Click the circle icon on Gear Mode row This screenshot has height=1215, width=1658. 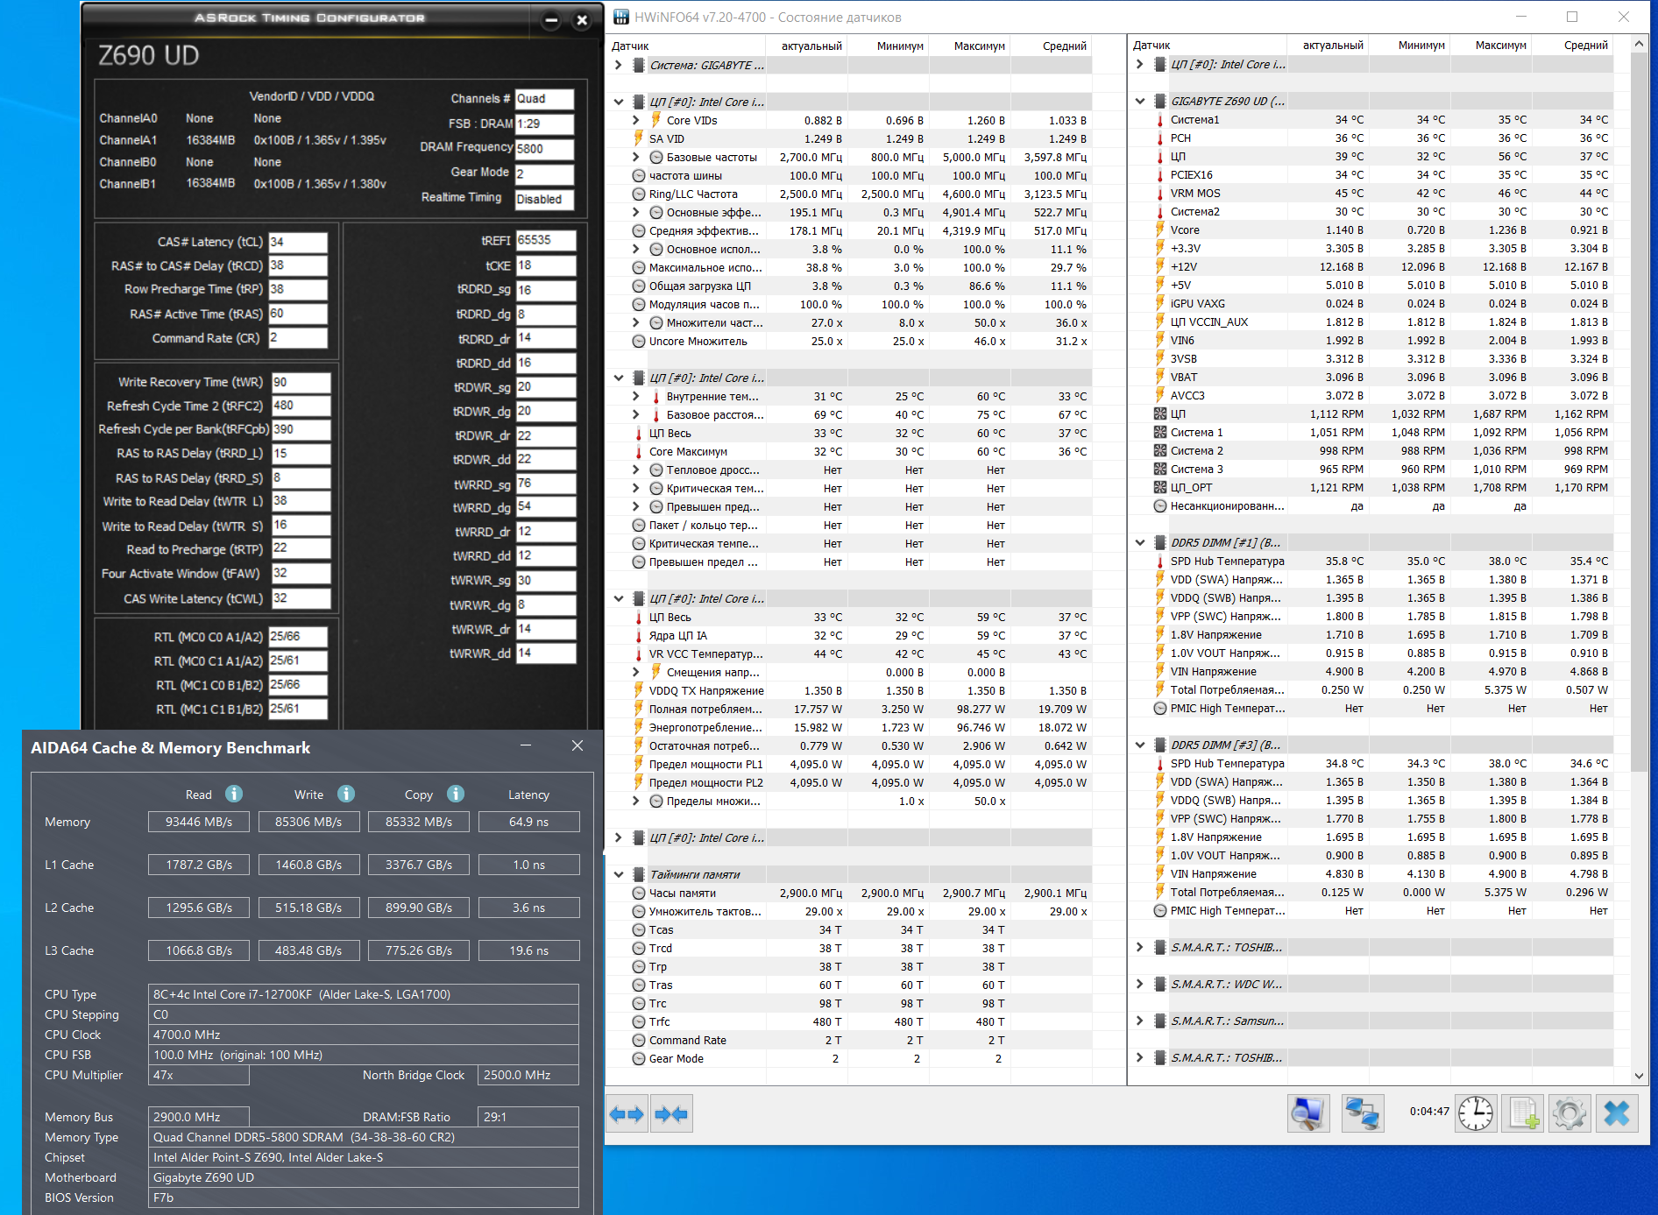pyautogui.click(x=639, y=1058)
